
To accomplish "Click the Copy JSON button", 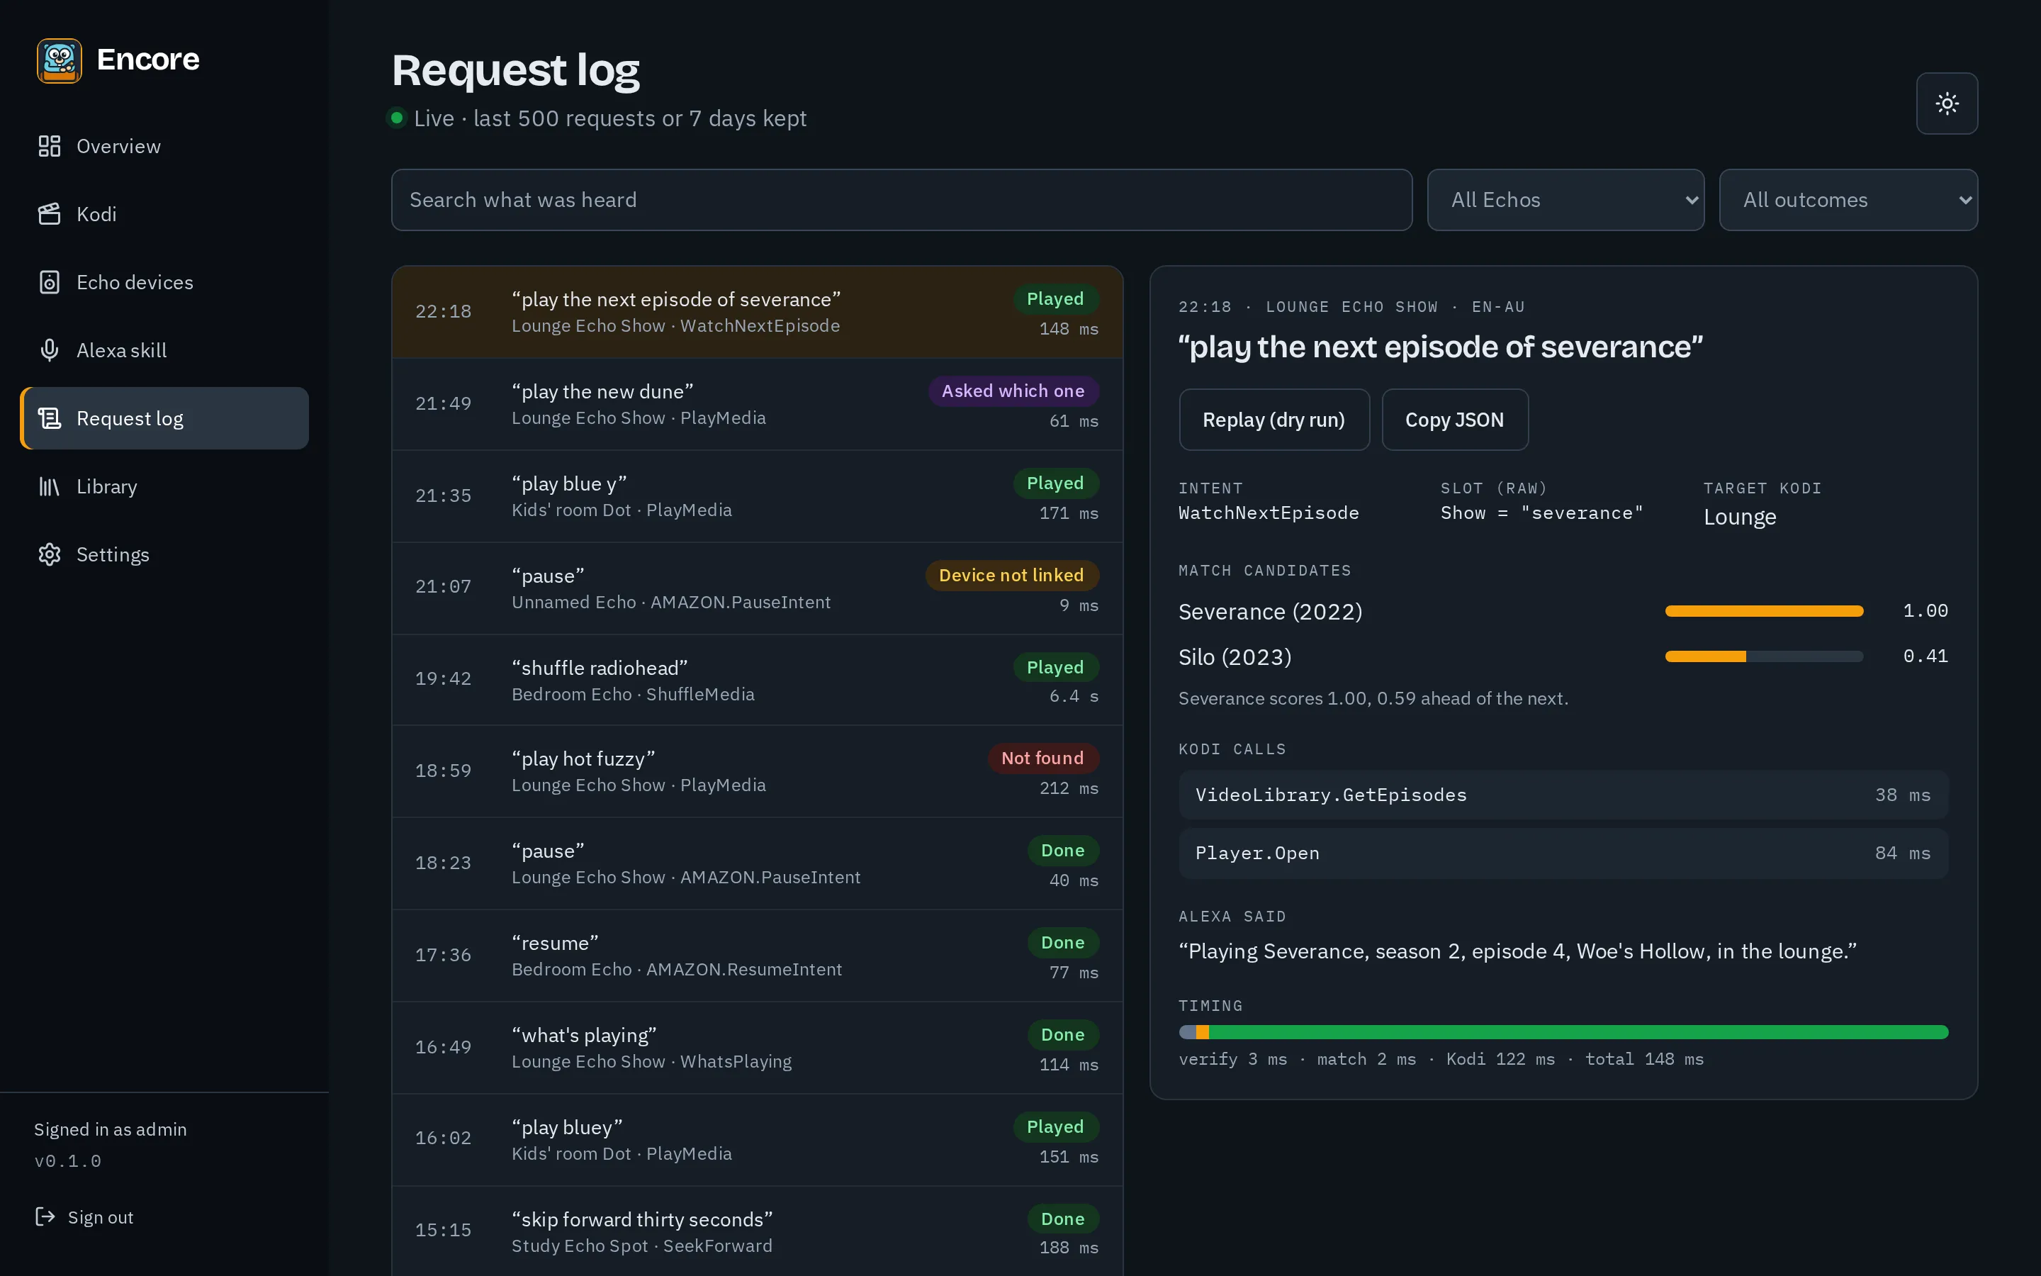I will 1454,420.
